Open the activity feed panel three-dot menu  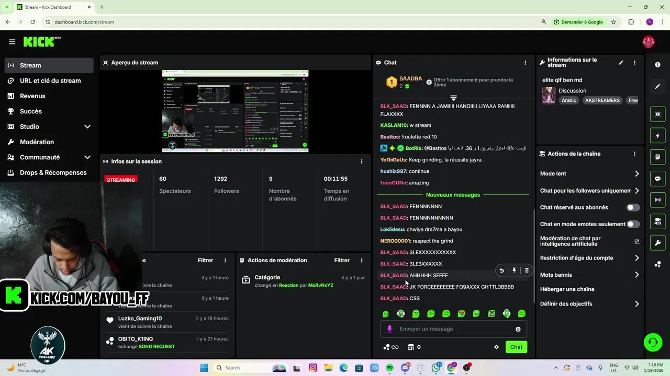(x=226, y=260)
